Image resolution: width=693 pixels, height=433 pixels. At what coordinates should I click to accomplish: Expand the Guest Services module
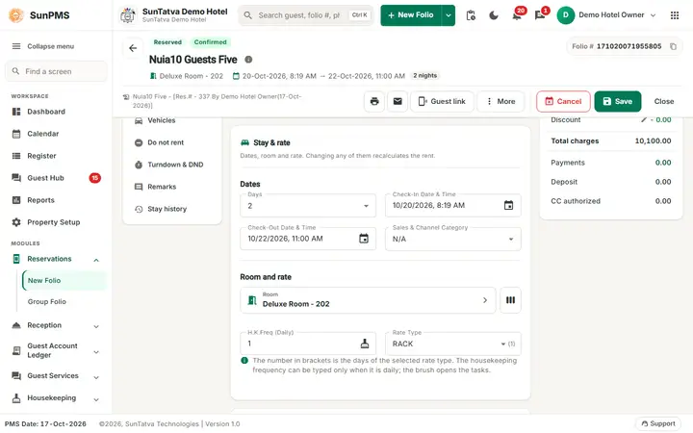click(96, 377)
